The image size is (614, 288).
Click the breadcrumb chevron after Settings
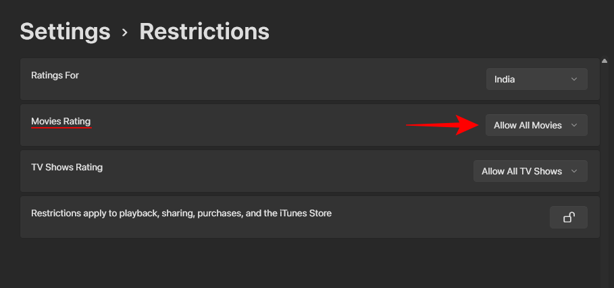tap(125, 32)
